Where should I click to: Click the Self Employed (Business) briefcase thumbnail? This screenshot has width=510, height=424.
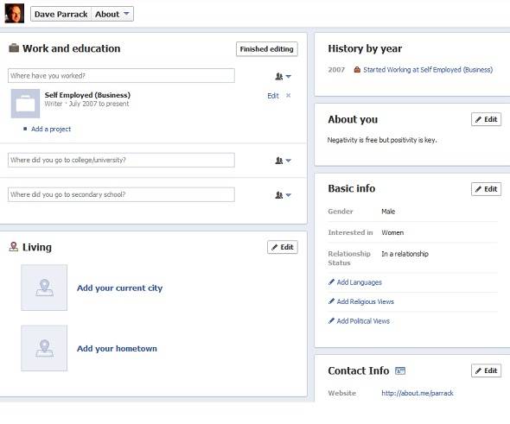point(25,104)
